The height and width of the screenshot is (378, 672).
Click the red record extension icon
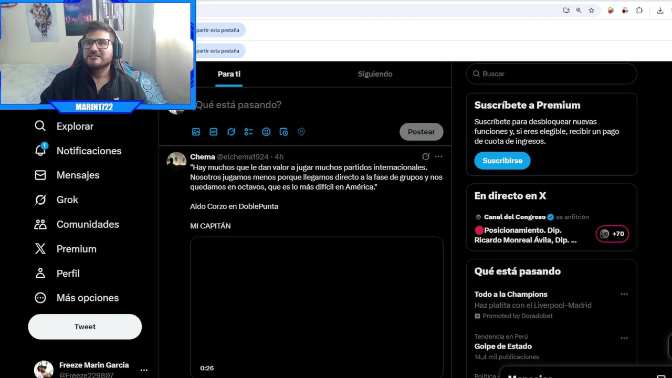pyautogui.click(x=625, y=10)
